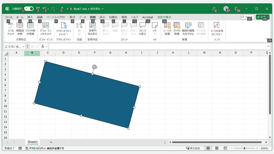Click Show Changes (変更内容を表示)

point(93,29)
